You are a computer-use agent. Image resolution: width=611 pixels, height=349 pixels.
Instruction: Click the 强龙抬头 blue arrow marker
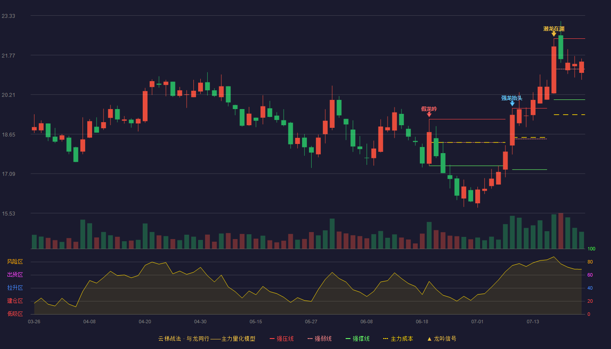point(512,103)
